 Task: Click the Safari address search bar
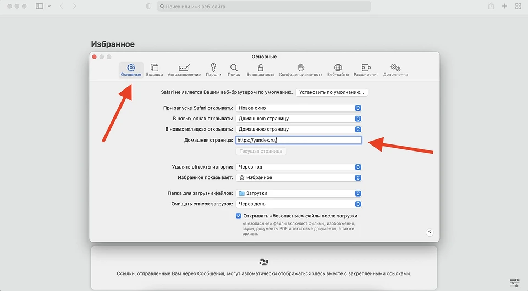264,7
